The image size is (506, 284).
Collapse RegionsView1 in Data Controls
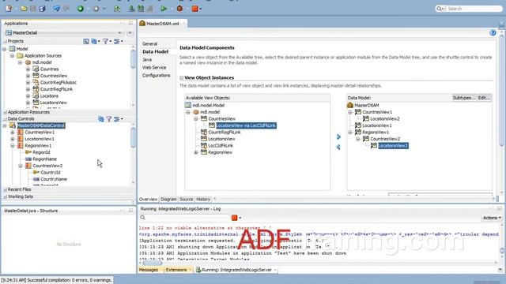click(13, 145)
